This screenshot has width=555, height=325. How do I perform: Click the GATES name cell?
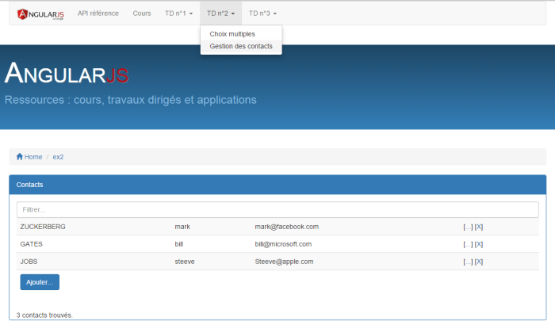[31, 244]
